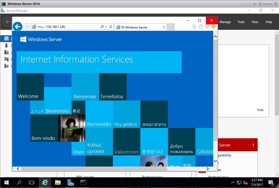Click the address bar search magnifier icon
Screen dimensions: 279x188
coord(102,27)
